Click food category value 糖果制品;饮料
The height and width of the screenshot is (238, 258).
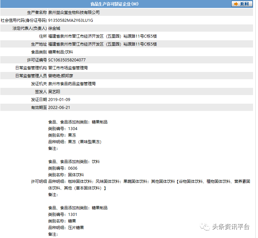pos(61,52)
